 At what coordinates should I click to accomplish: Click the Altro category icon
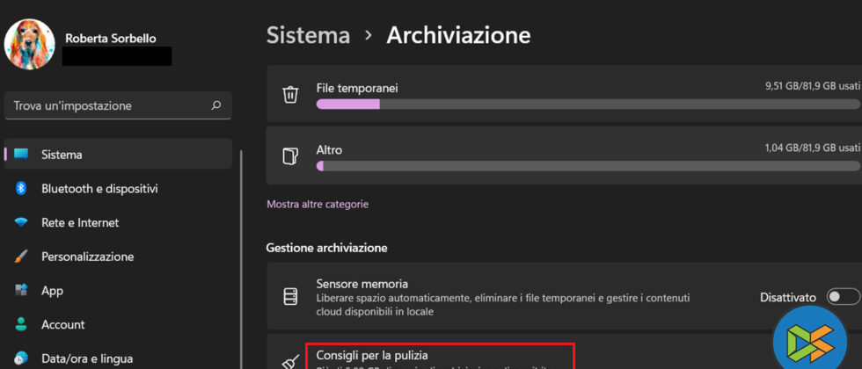(x=290, y=156)
